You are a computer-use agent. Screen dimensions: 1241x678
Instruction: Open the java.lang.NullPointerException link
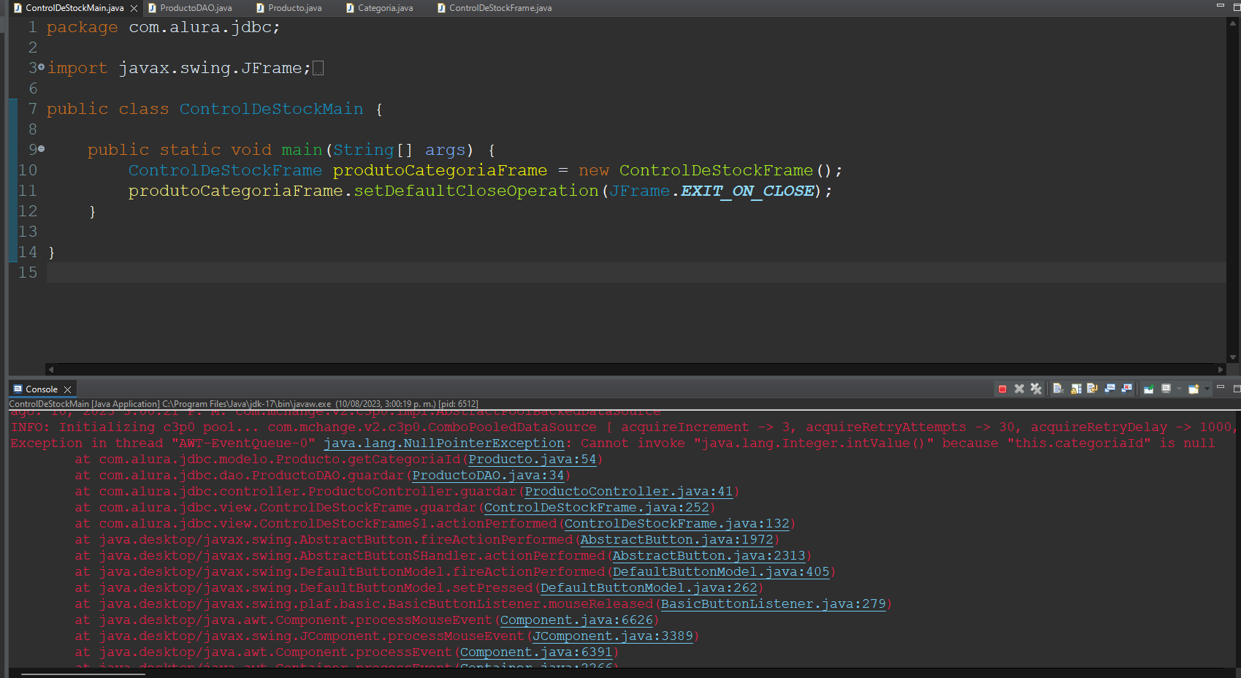click(444, 443)
